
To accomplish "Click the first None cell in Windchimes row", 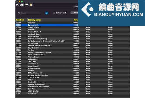I will pyautogui.click(x=88, y=43).
